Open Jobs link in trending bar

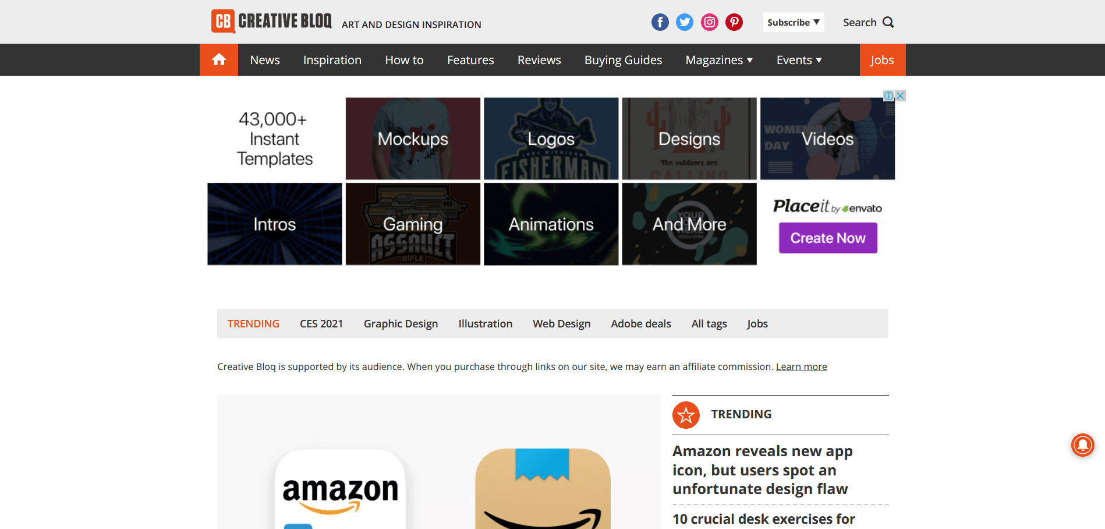[757, 323]
